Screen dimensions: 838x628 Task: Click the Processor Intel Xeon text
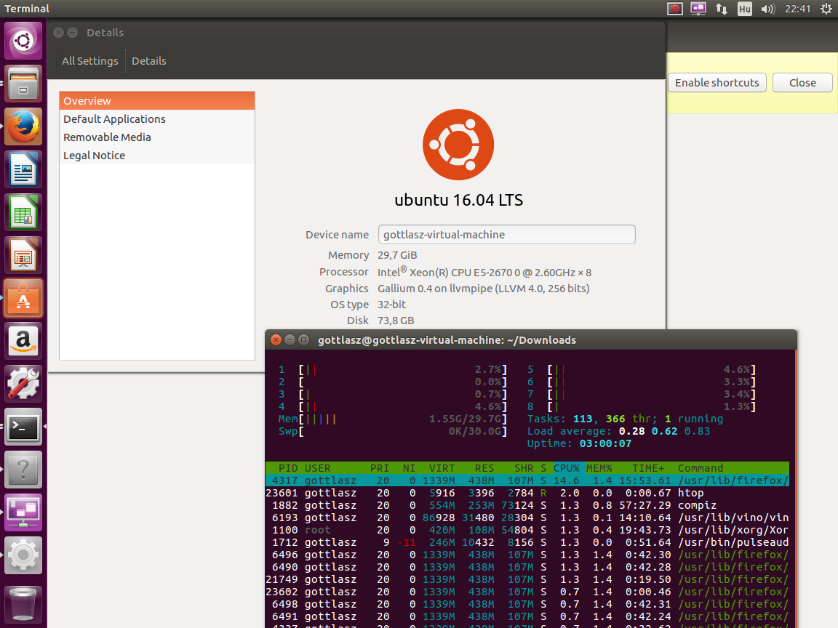click(x=484, y=273)
